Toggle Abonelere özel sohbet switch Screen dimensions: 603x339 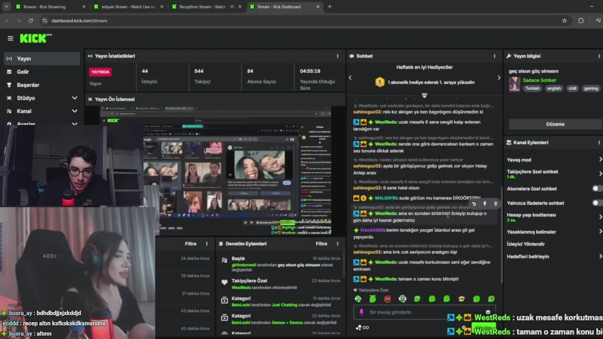(596, 188)
